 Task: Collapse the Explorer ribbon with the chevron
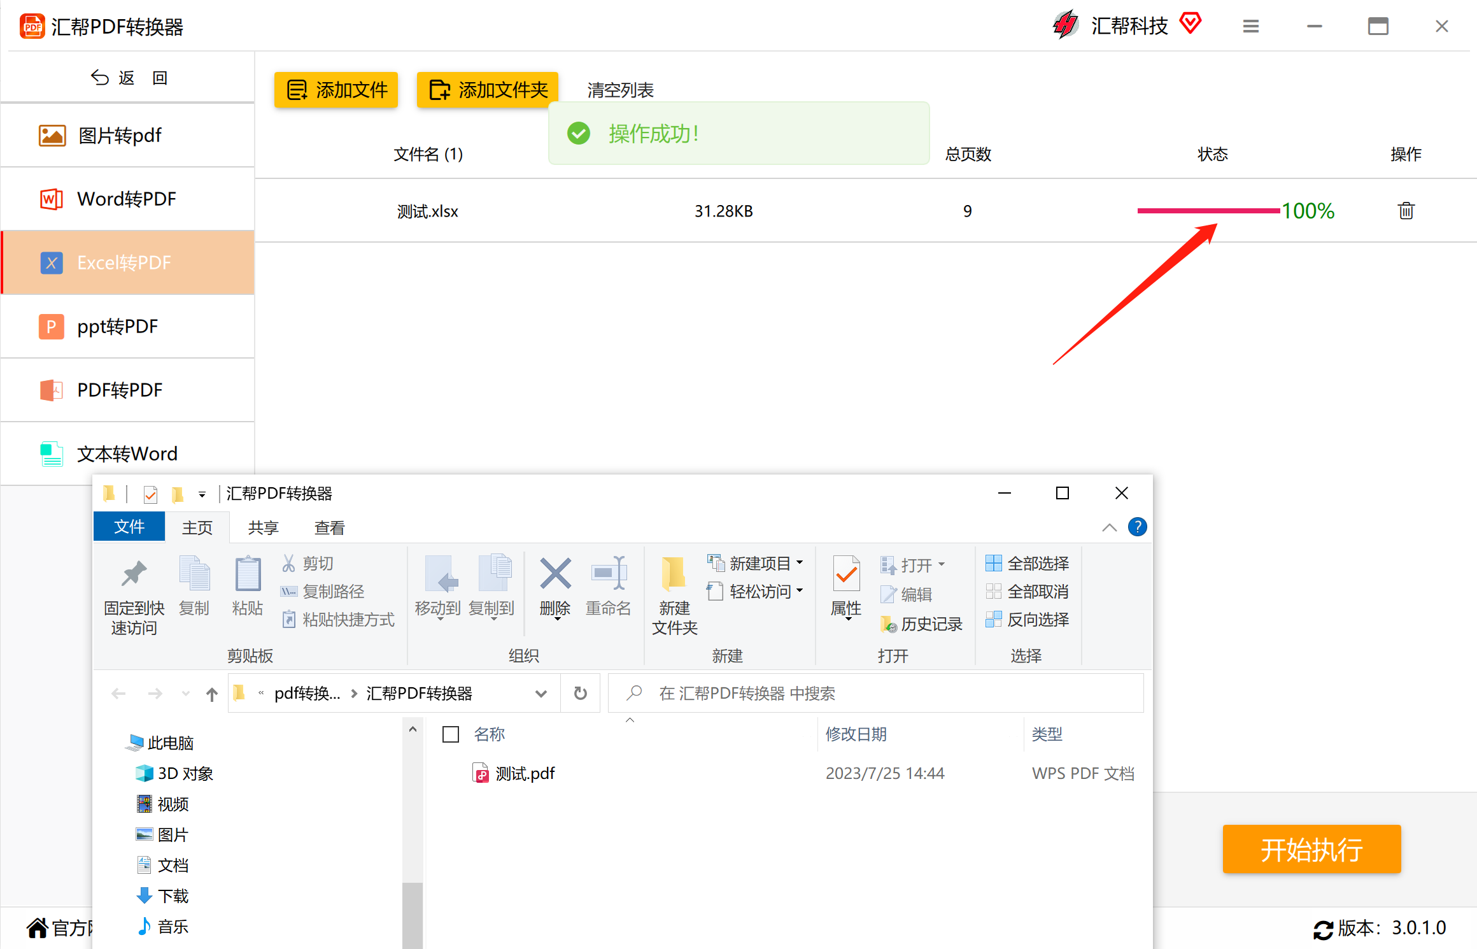1109,527
